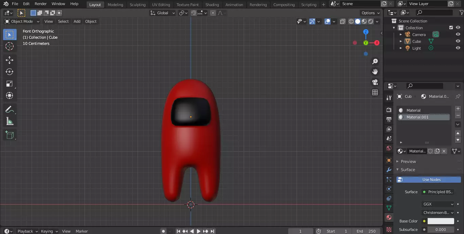Screen dimensions: 464x234
Task: Choose the Add Cube tool
Action: click(10, 135)
